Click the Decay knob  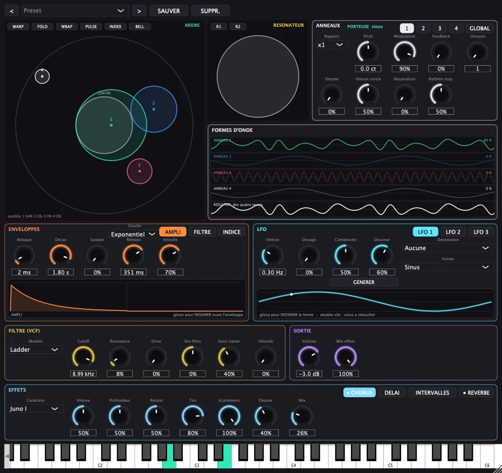(61, 256)
